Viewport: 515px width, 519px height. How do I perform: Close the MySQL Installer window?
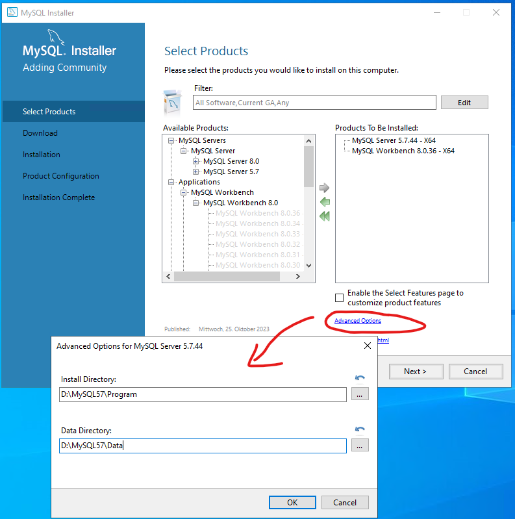(496, 12)
